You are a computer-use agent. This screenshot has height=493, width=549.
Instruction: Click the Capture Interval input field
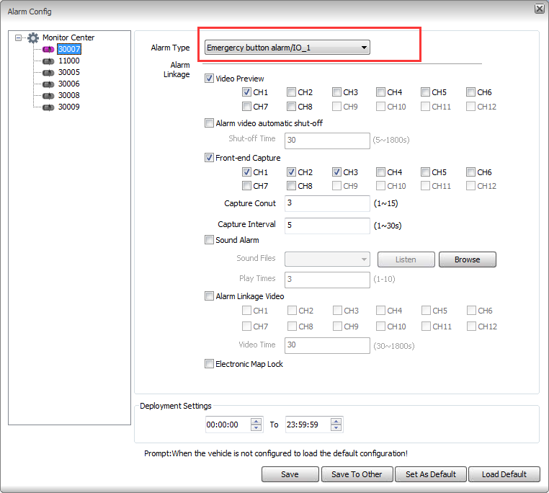click(327, 226)
